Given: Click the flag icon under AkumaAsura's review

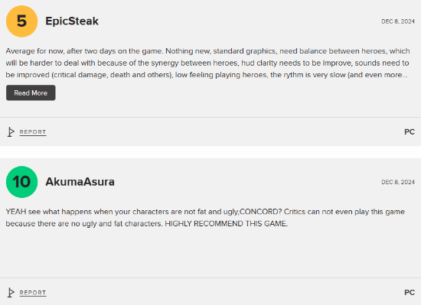Looking at the screenshot, I should [x=11, y=293].
